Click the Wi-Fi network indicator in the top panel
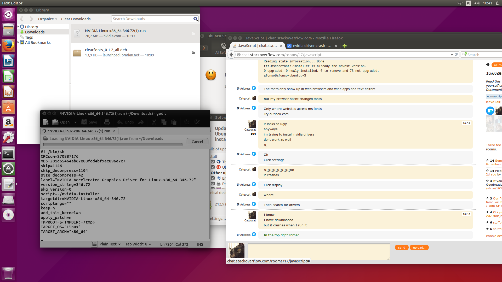Screen dimensions: 502x282 [460, 3]
